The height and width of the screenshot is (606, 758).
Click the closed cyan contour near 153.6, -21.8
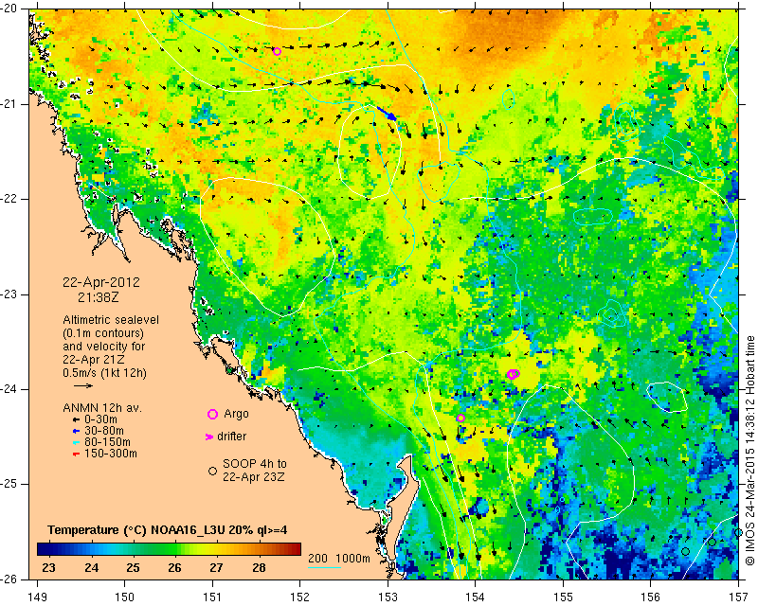pos(438,182)
